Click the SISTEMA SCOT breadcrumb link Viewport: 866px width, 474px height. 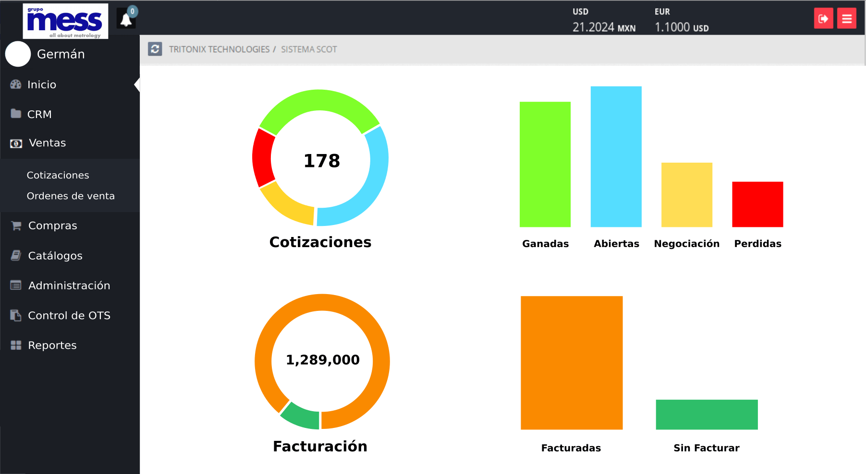tap(309, 49)
